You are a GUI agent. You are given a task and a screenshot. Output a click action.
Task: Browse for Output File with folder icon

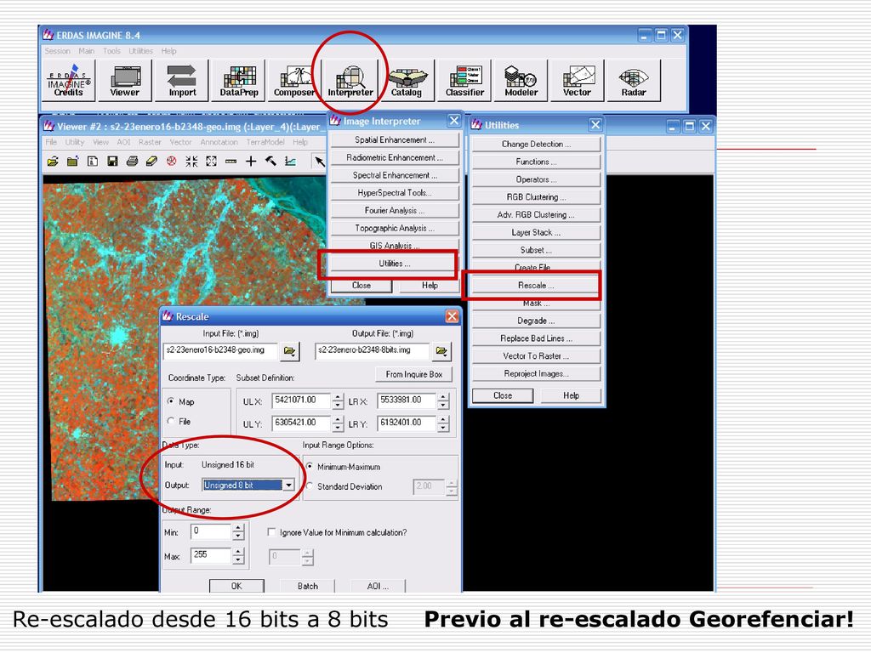point(441,351)
